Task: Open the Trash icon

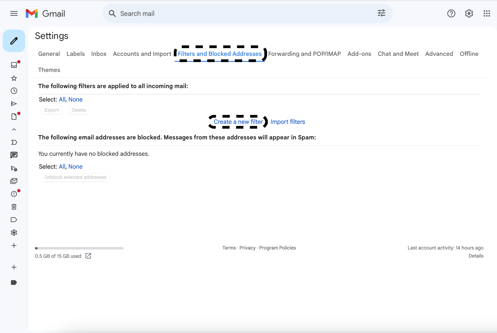Action: (14, 207)
